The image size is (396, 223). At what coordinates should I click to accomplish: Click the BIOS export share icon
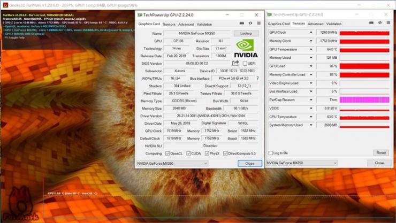[235, 63]
